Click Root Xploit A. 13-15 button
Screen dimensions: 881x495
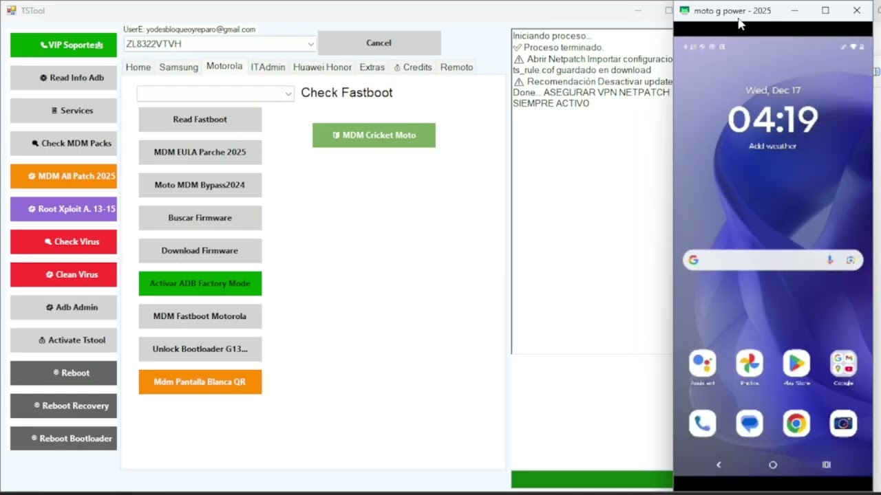[63, 209]
